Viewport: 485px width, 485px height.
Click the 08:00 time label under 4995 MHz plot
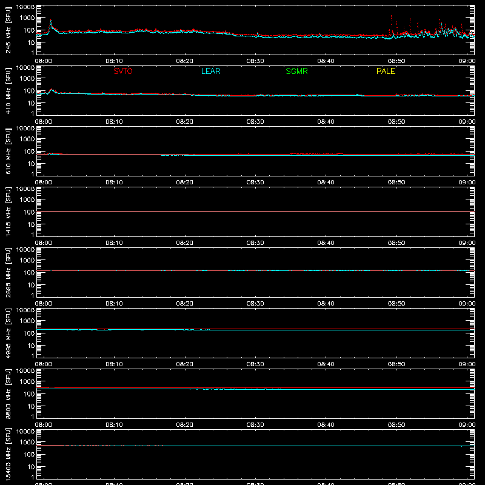(x=44, y=364)
